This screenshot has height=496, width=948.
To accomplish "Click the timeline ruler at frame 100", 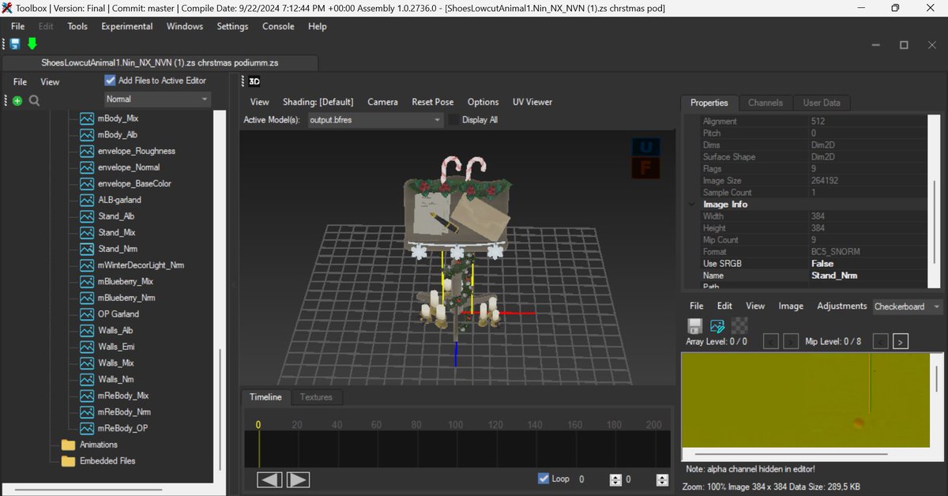I will pyautogui.click(x=456, y=425).
